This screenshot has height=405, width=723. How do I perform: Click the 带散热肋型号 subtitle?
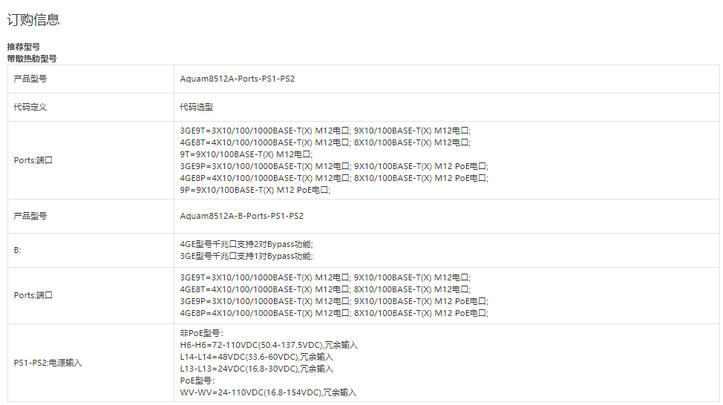tap(32, 58)
